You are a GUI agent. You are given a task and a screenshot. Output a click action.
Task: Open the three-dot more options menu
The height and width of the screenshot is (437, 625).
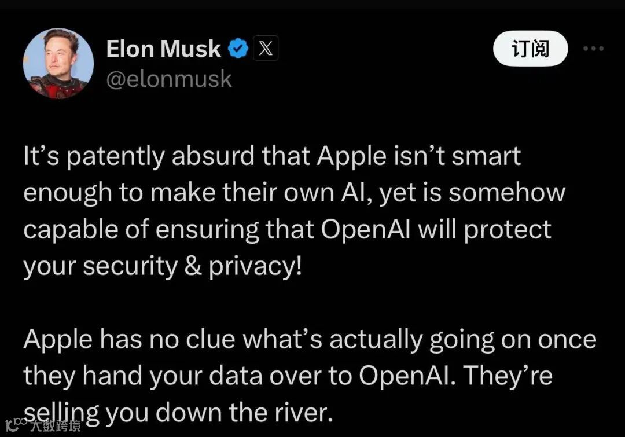pyautogui.click(x=594, y=48)
